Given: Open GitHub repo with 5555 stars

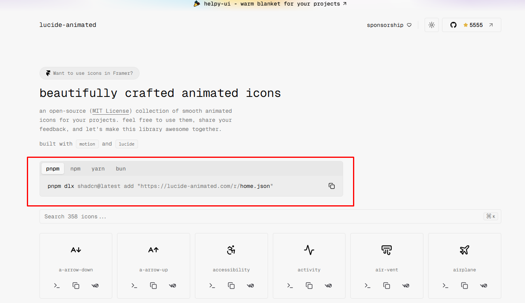Looking at the screenshot, I should point(472,25).
